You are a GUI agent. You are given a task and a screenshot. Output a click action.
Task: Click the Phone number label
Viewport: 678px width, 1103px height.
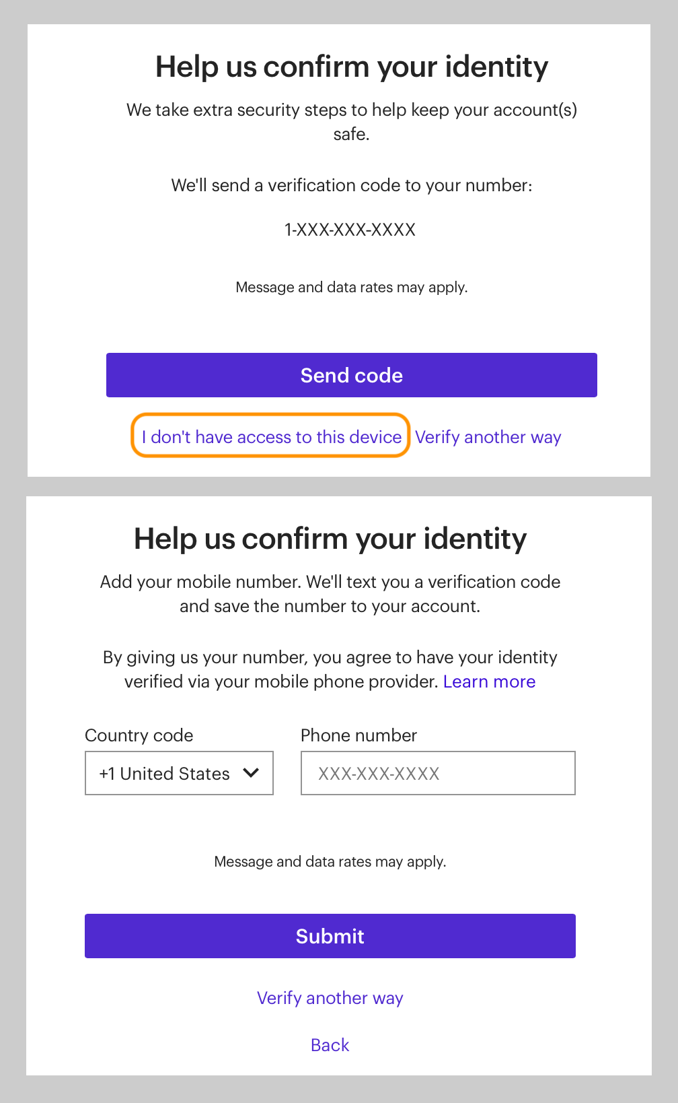pos(359,735)
